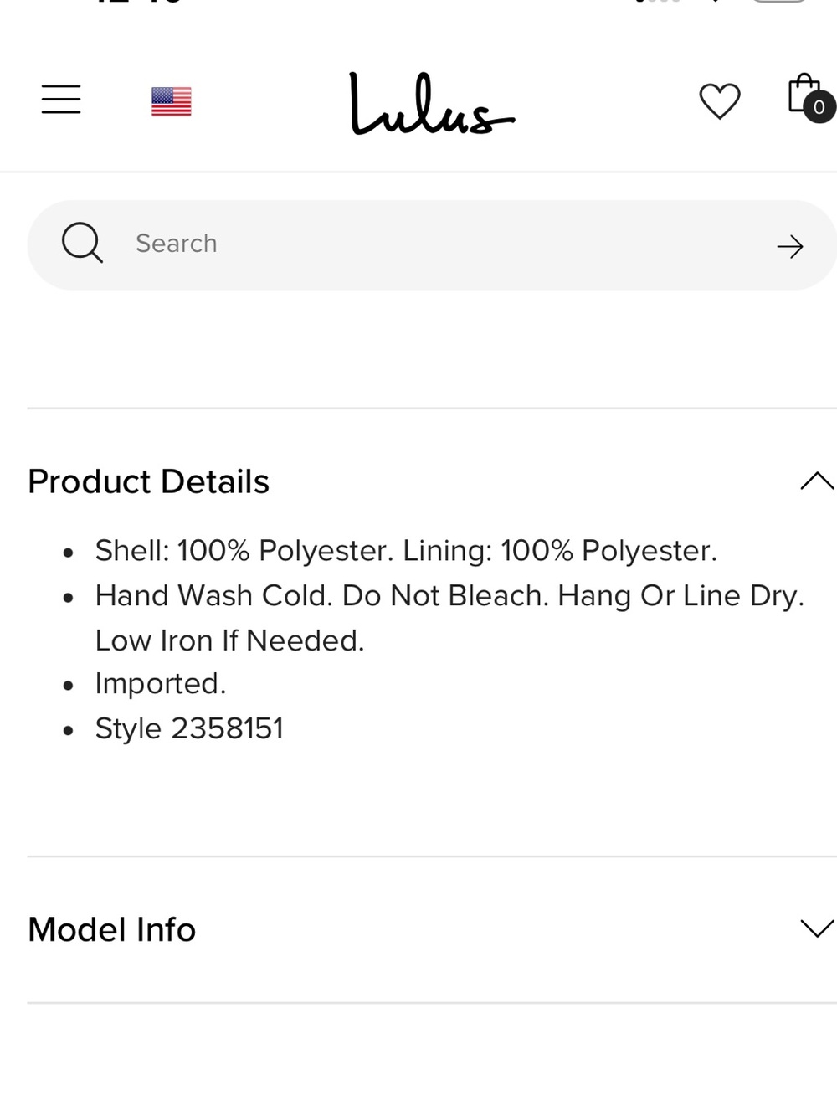837x1116 pixels.
Task: Focus the Search text field
Action: coord(432,244)
